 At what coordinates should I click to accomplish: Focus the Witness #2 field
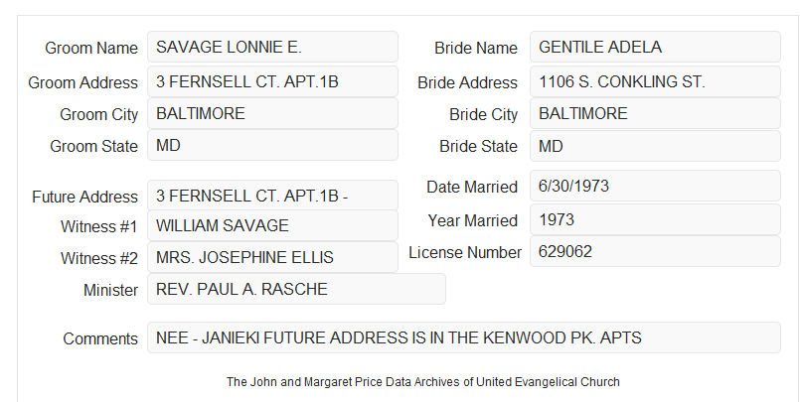coord(272,257)
